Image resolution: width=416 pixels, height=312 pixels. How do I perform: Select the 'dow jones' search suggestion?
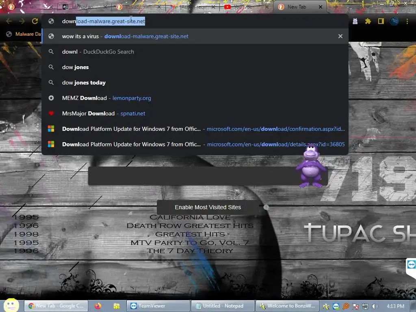(x=195, y=67)
